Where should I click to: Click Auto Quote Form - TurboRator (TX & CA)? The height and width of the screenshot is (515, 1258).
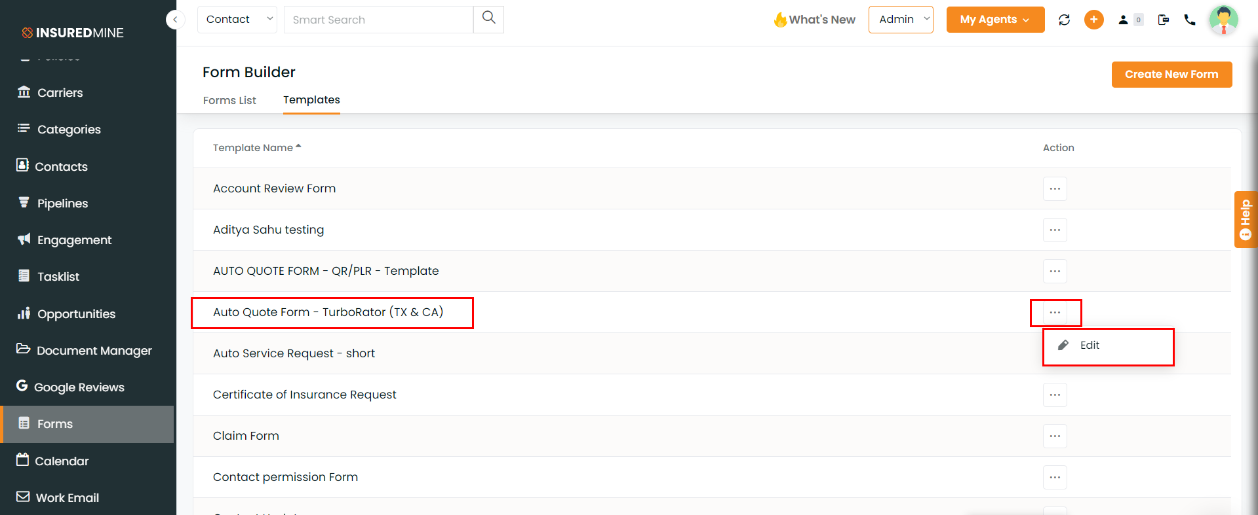click(x=328, y=312)
